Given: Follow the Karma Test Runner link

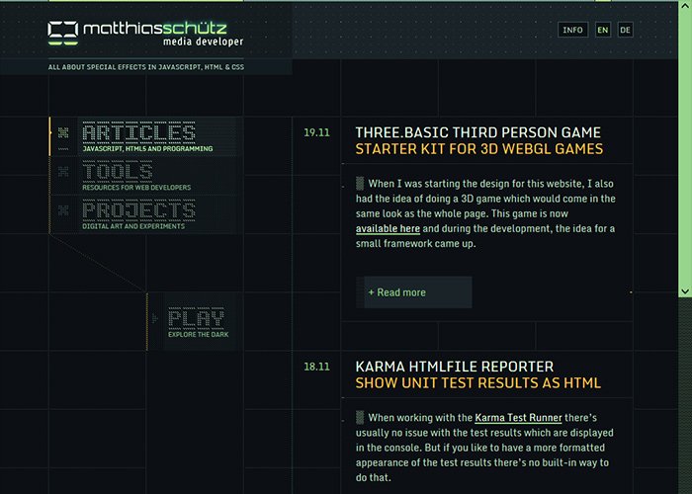Looking at the screenshot, I should coord(519,418).
